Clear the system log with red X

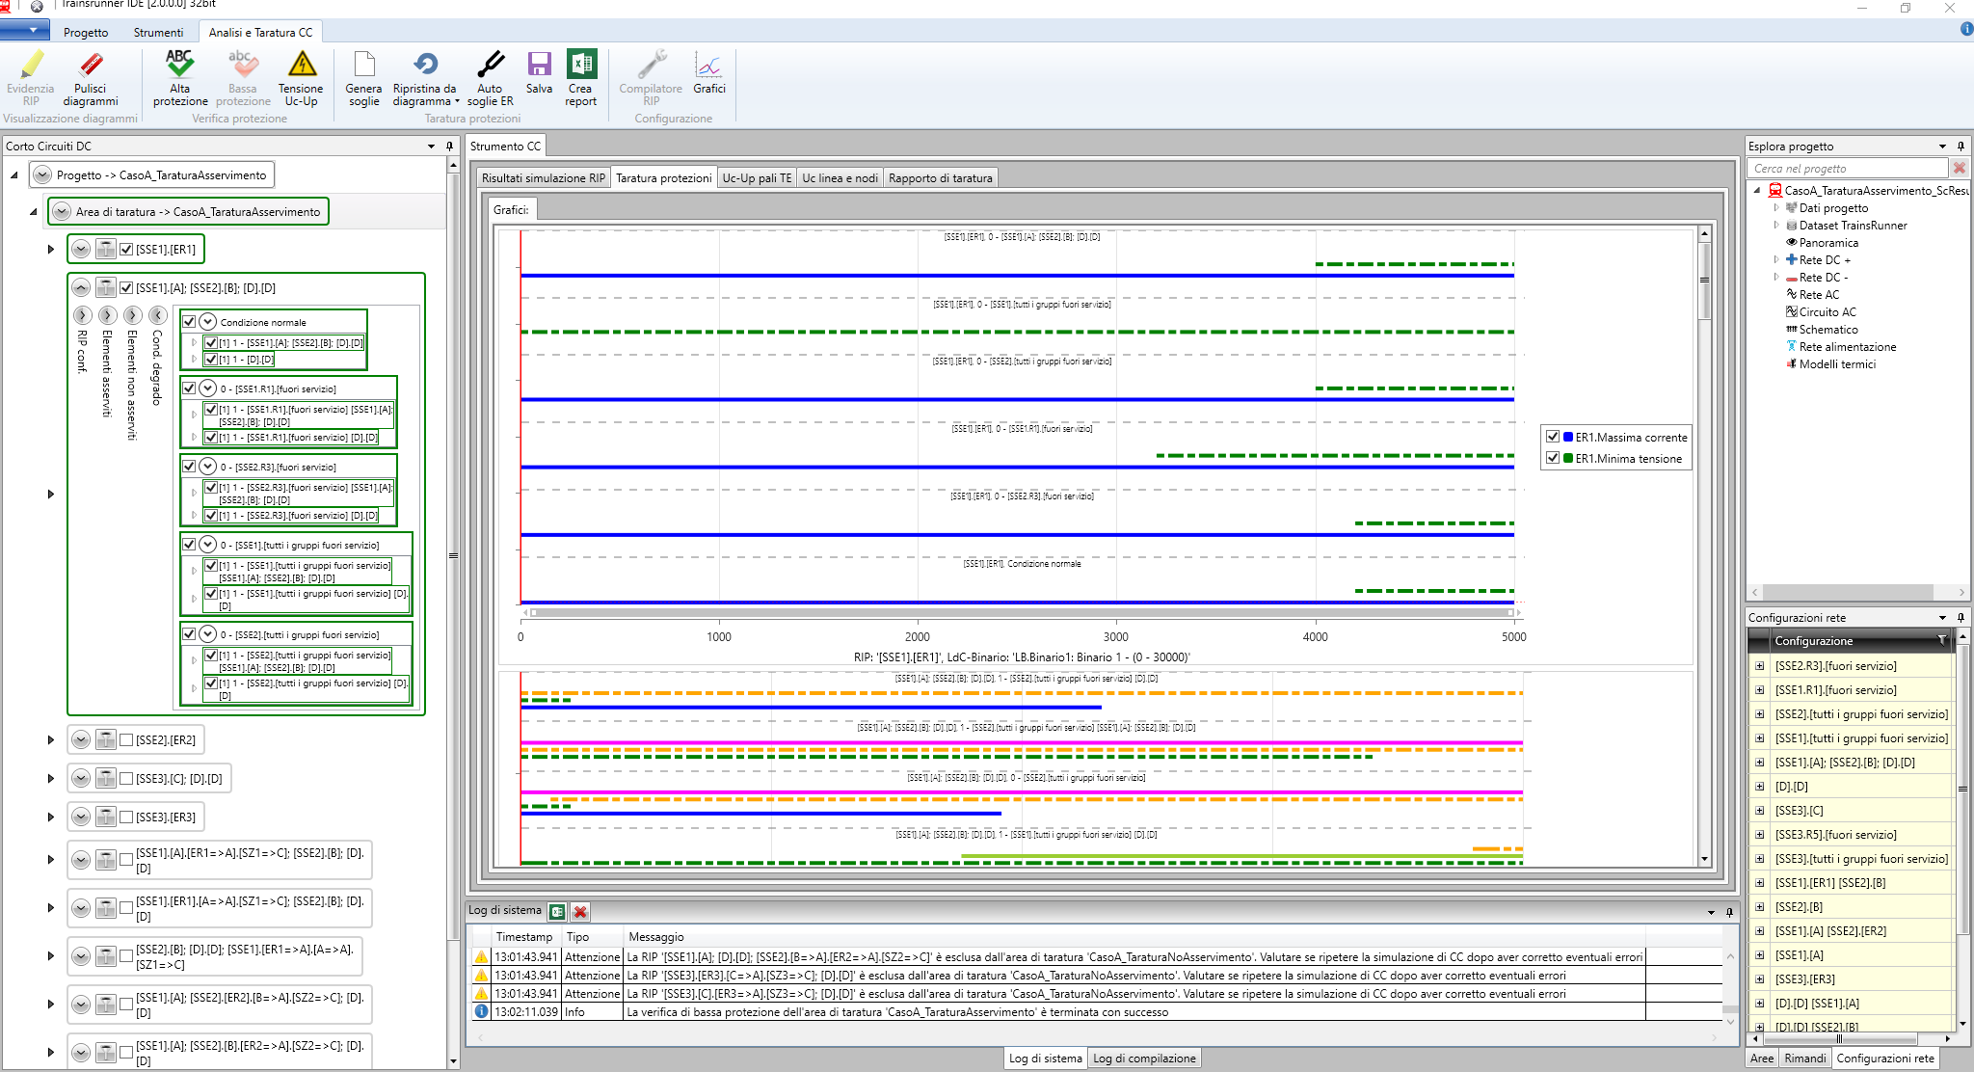click(580, 911)
